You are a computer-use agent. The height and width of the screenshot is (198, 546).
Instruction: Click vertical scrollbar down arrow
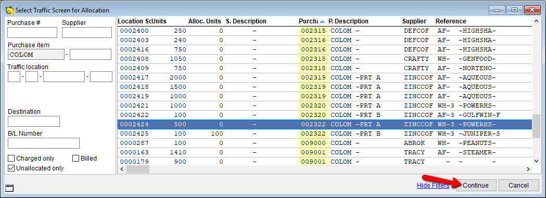pos(537,161)
